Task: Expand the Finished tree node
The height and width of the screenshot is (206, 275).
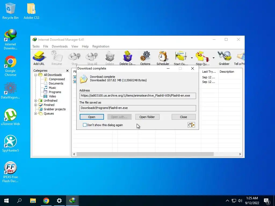Action: click(36, 105)
